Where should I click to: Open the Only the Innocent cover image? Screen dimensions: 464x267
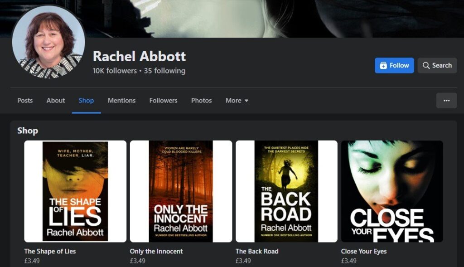181,190
